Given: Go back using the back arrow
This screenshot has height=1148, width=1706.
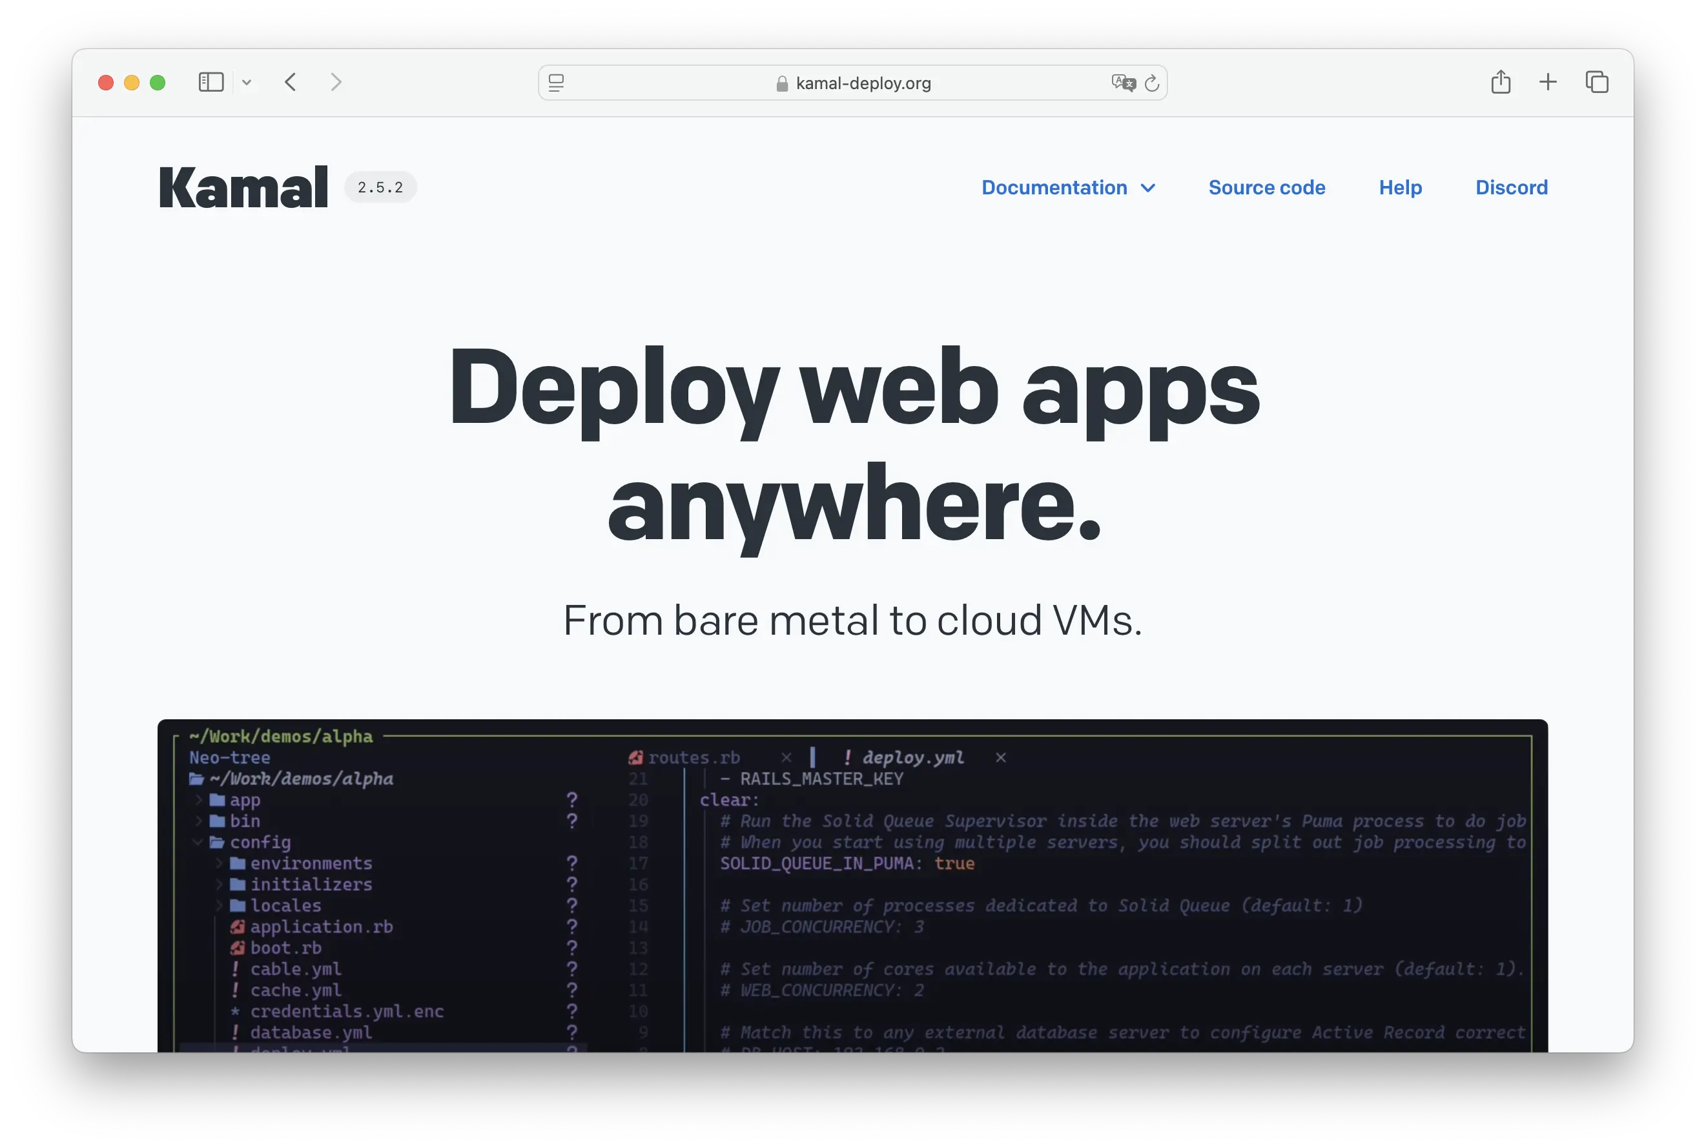Looking at the screenshot, I should pos(291,82).
